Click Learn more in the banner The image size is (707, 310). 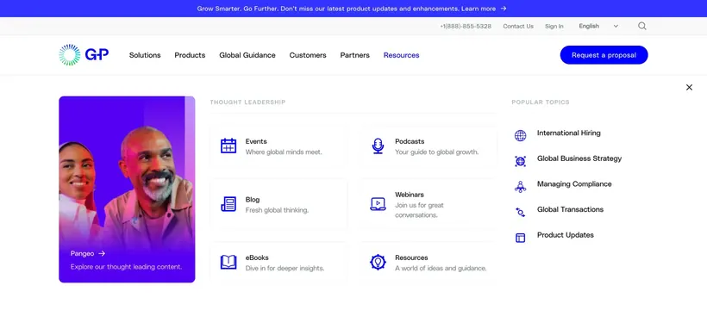point(479,9)
